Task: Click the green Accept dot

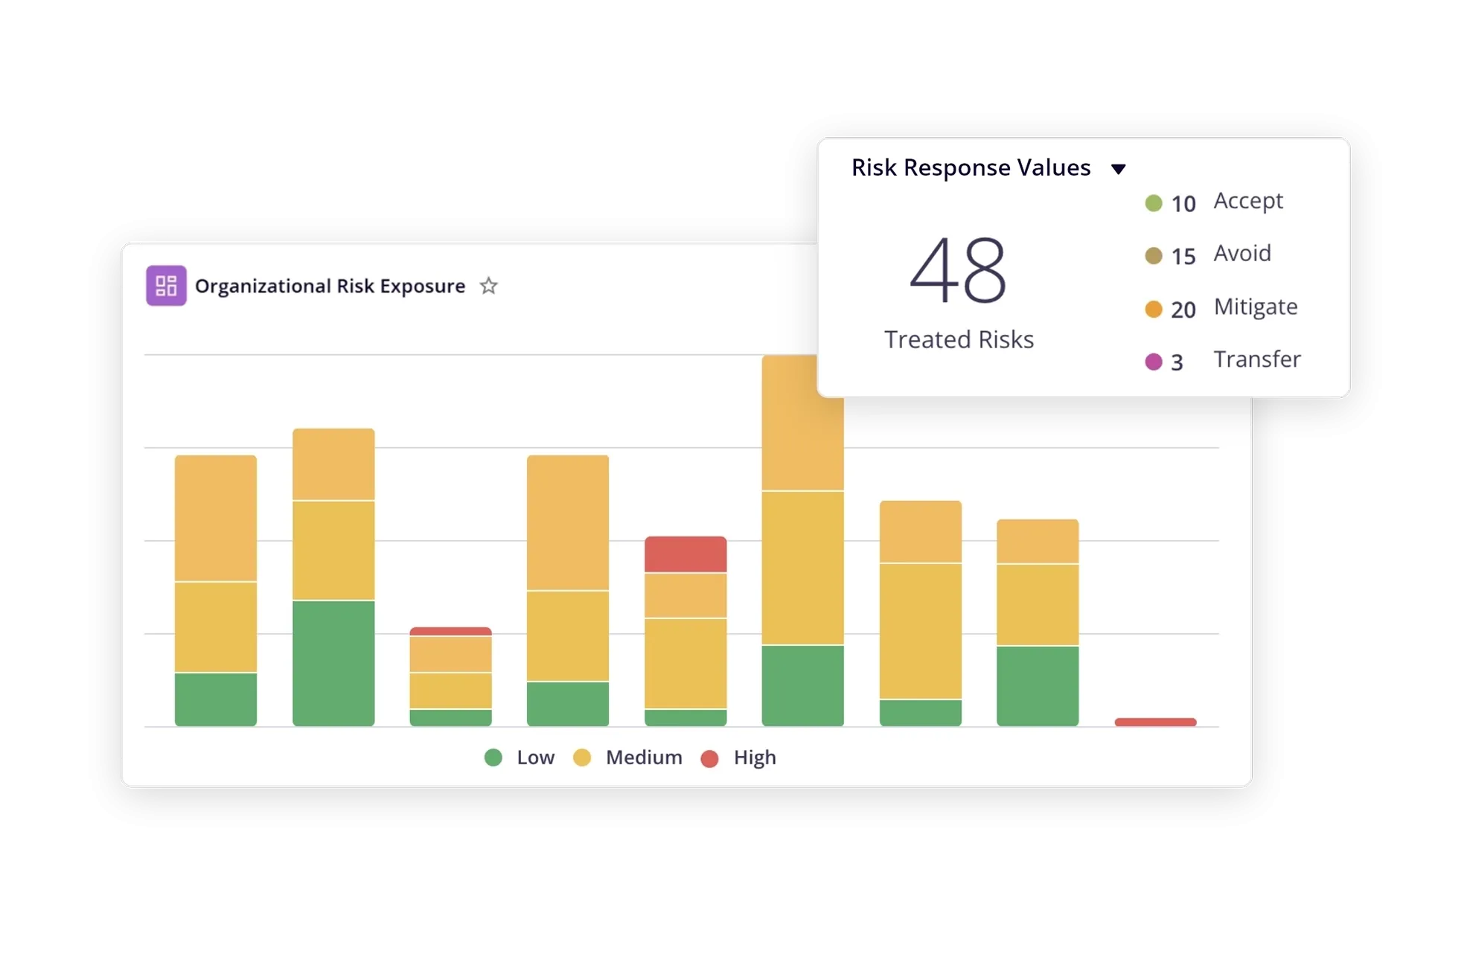Action: (1153, 203)
